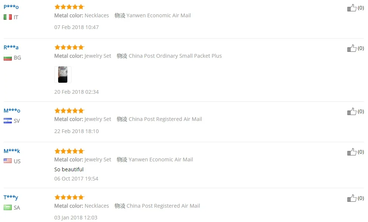Click the like count beside T***y's review
Screen dimensions: 368x222
coord(361,198)
